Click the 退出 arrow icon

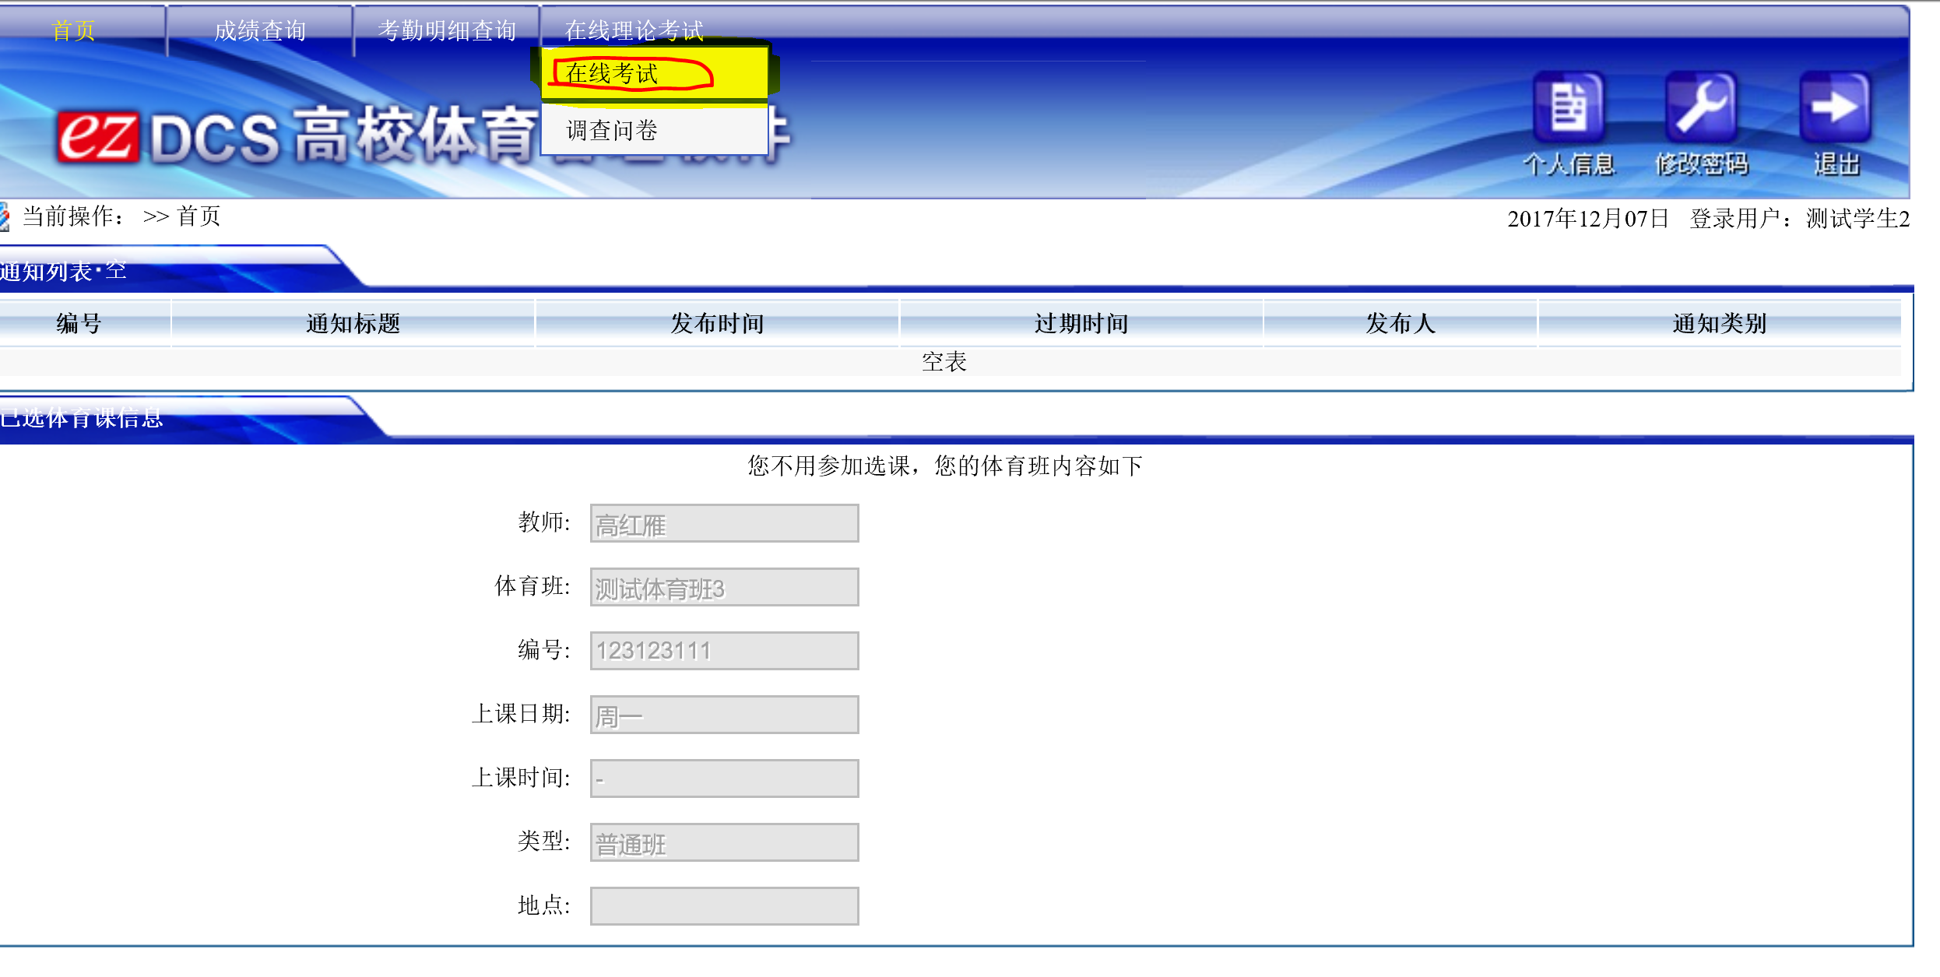1835,107
